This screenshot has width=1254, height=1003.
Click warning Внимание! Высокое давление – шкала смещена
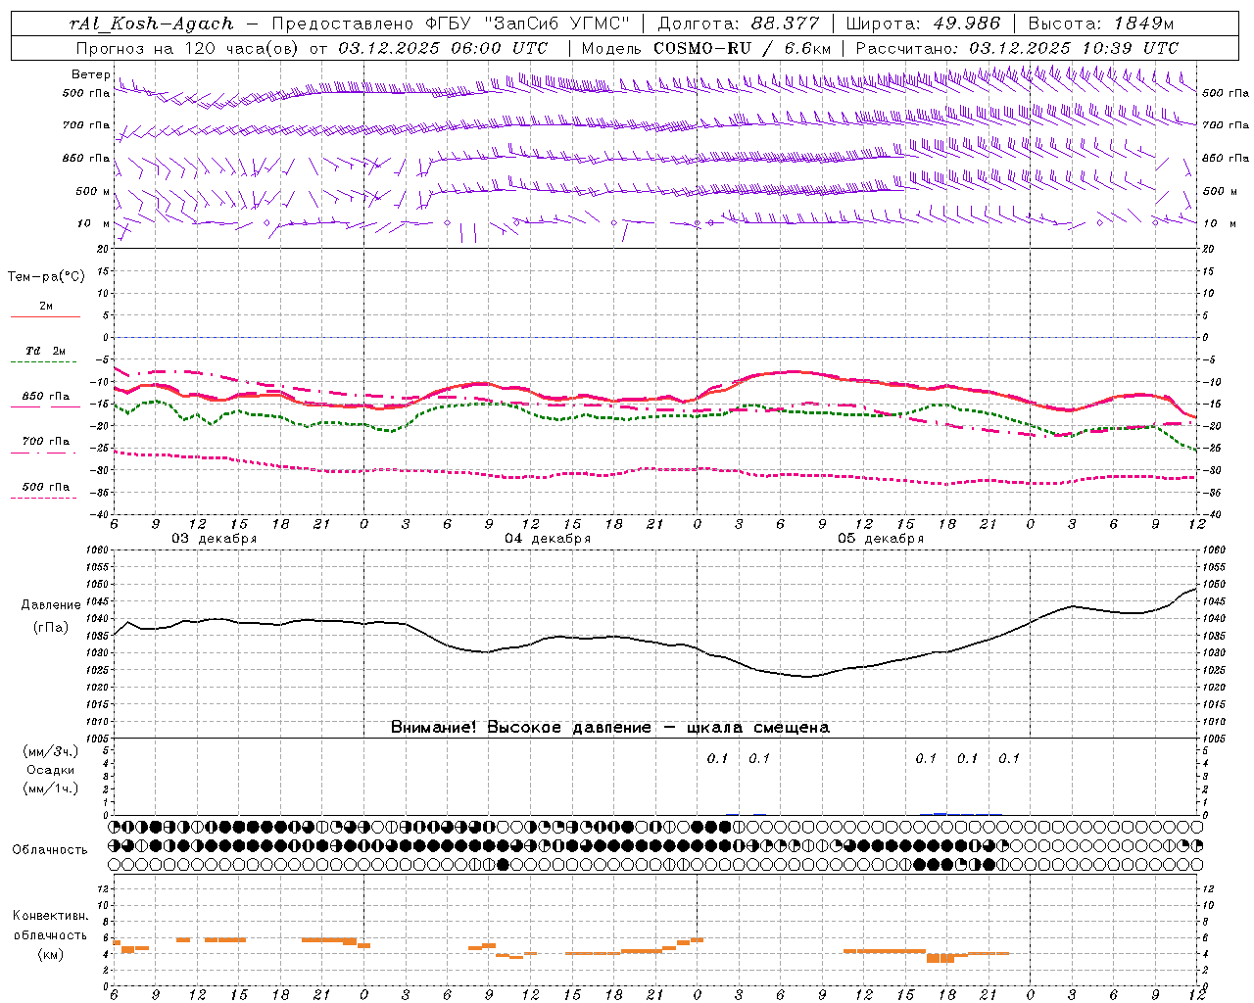pos(610,728)
